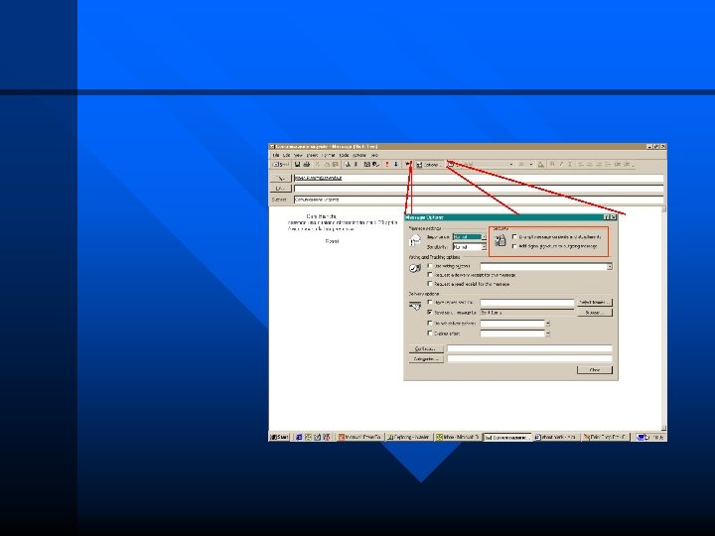
Task: Click the Close button in Message Options
Action: pos(595,370)
